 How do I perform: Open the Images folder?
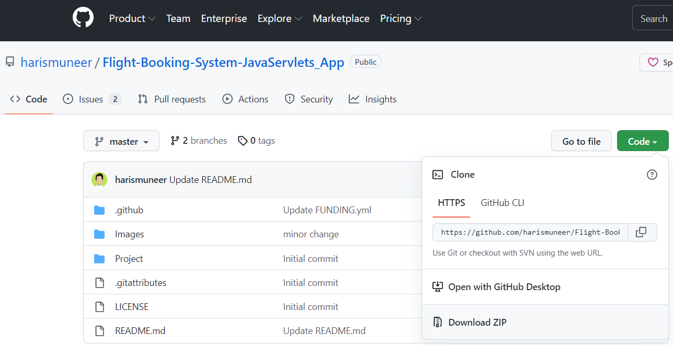pyautogui.click(x=130, y=234)
